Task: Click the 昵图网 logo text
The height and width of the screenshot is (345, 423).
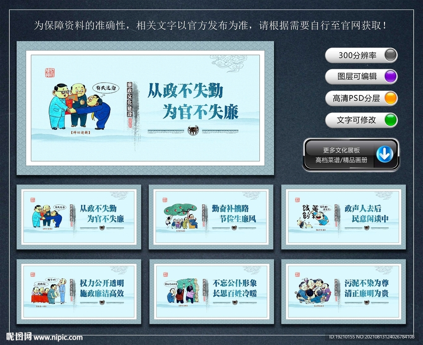Action: pos(19,337)
